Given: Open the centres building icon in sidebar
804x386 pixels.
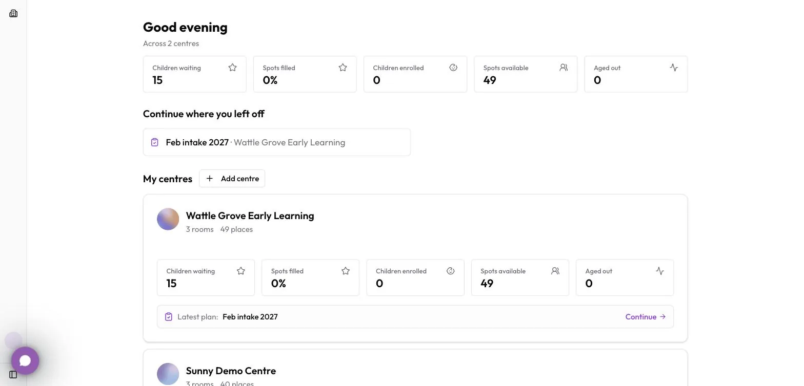Looking at the screenshot, I should tap(13, 13).
